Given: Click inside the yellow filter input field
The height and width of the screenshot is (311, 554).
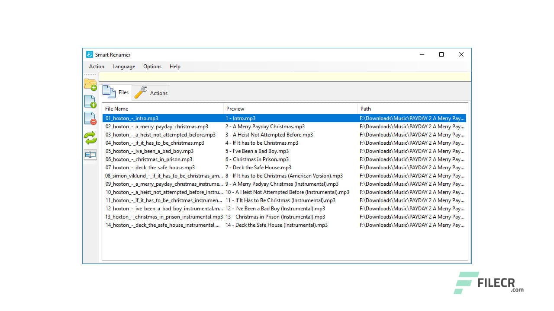Looking at the screenshot, I should pyautogui.click(x=286, y=76).
